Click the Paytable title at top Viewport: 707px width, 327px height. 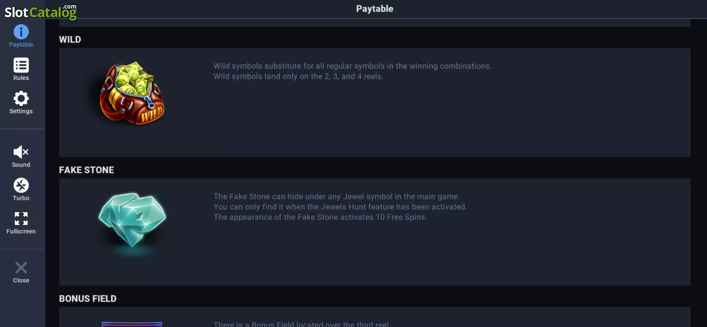click(x=375, y=9)
